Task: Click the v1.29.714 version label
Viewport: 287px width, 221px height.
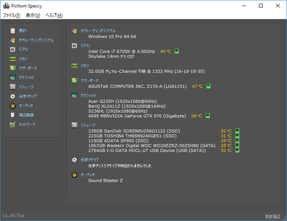Action: pyautogui.click(x=13, y=216)
